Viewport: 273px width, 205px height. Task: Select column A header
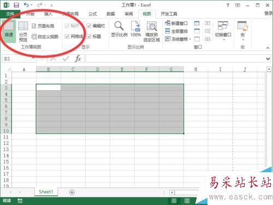tap(24, 69)
